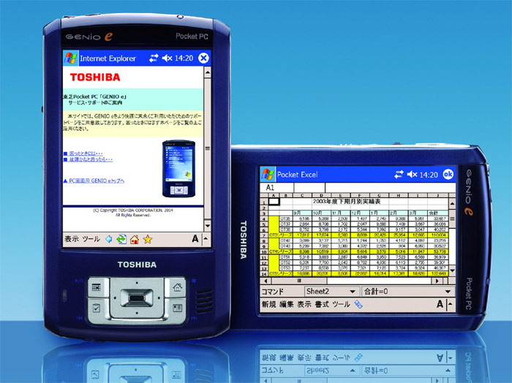Image resolution: width=512 pixels, height=383 pixels.
Task: Click the 9月 heading cell
Action: tap(302, 213)
